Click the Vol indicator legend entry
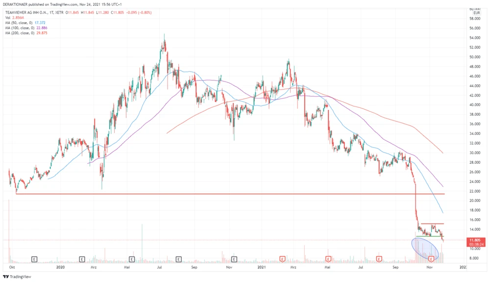 coord(15,17)
